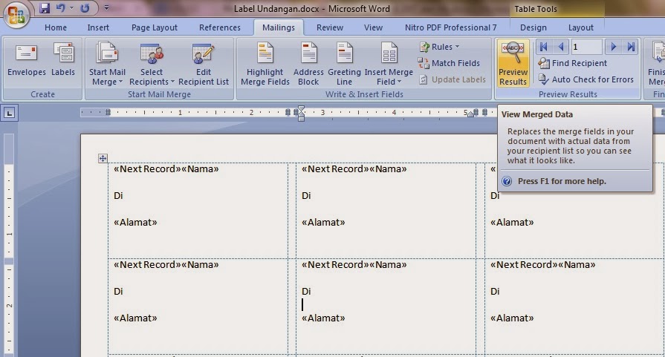This screenshot has width=665, height=357.
Task: Open the Review tab
Action: click(x=330, y=27)
